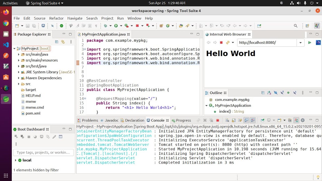Image resolution: width=322 pixels, height=181 pixels.
Task: Open the Spring Tool Suite 4 app menu
Action: tap(45, 3)
